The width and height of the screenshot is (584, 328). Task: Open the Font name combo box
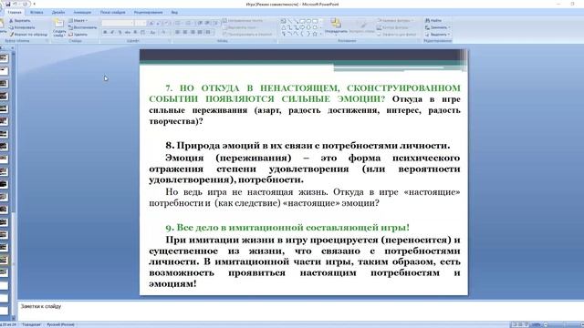pos(118,23)
